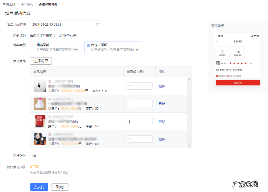The image size is (268, 192).
Task: Click the 取消 button
Action: [60, 187]
